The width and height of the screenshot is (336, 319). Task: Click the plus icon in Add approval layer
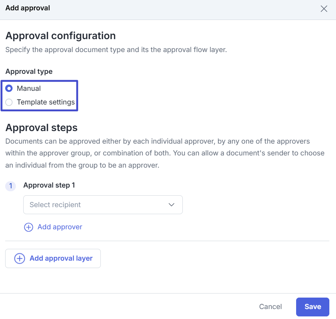pos(20,258)
